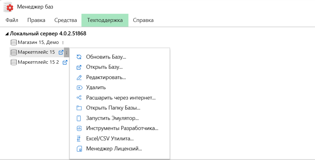Click the delete icon beside Удалить
The width and height of the screenshot is (315, 160).
80,87
